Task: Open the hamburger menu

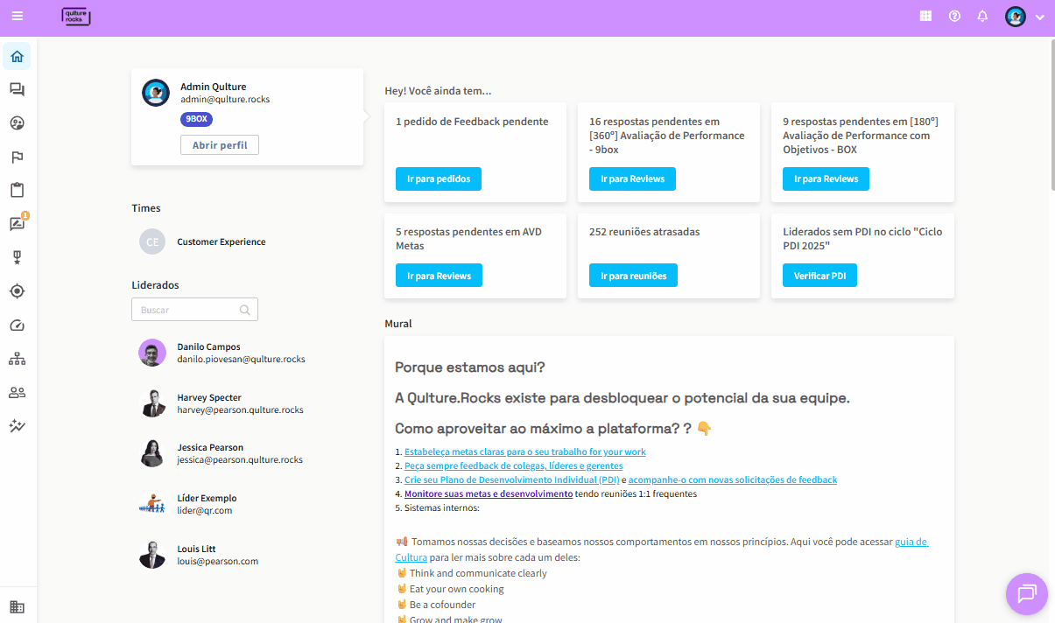Action: point(18,16)
